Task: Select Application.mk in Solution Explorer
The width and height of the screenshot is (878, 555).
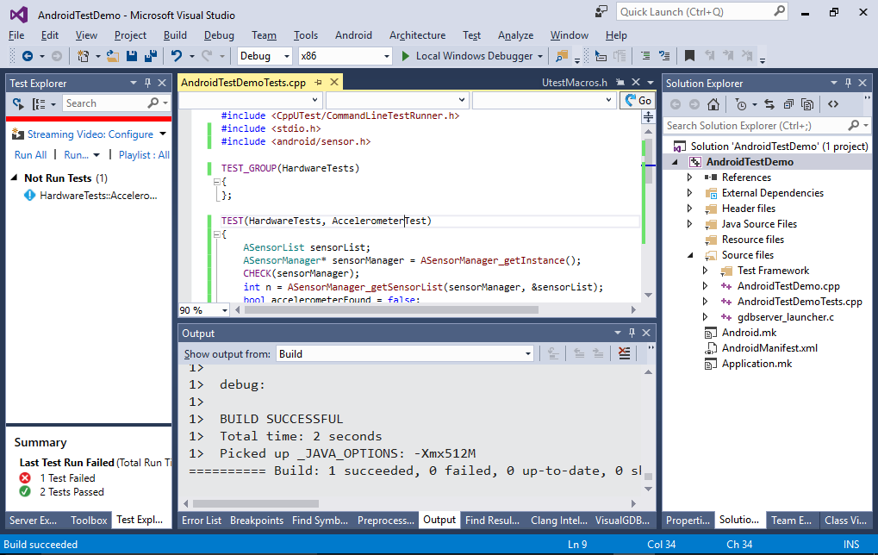Action: [757, 364]
